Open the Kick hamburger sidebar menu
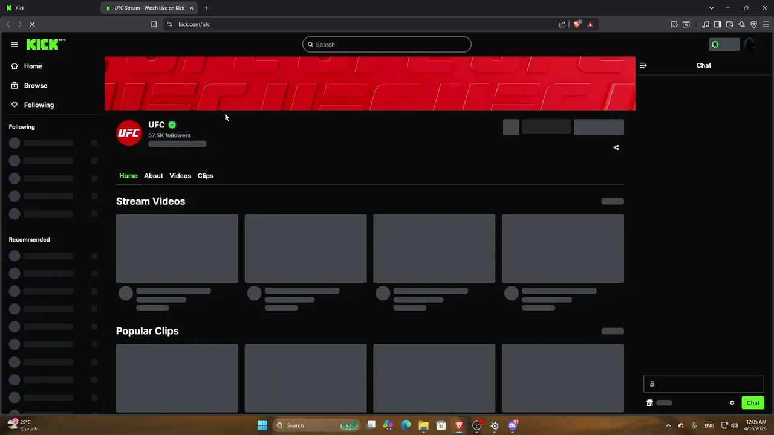 [x=15, y=44]
